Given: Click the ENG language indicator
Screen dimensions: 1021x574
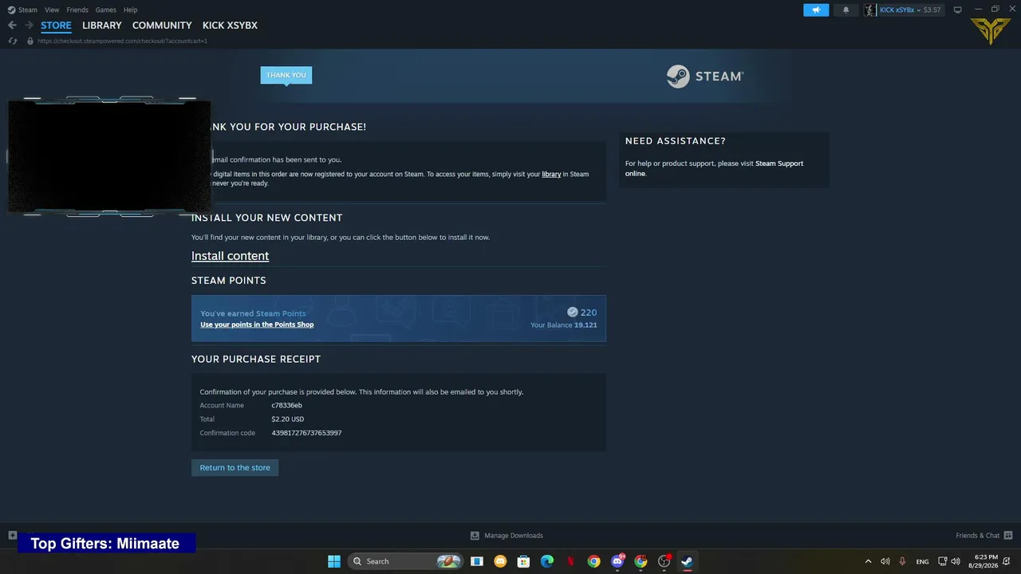Looking at the screenshot, I should pos(922,562).
